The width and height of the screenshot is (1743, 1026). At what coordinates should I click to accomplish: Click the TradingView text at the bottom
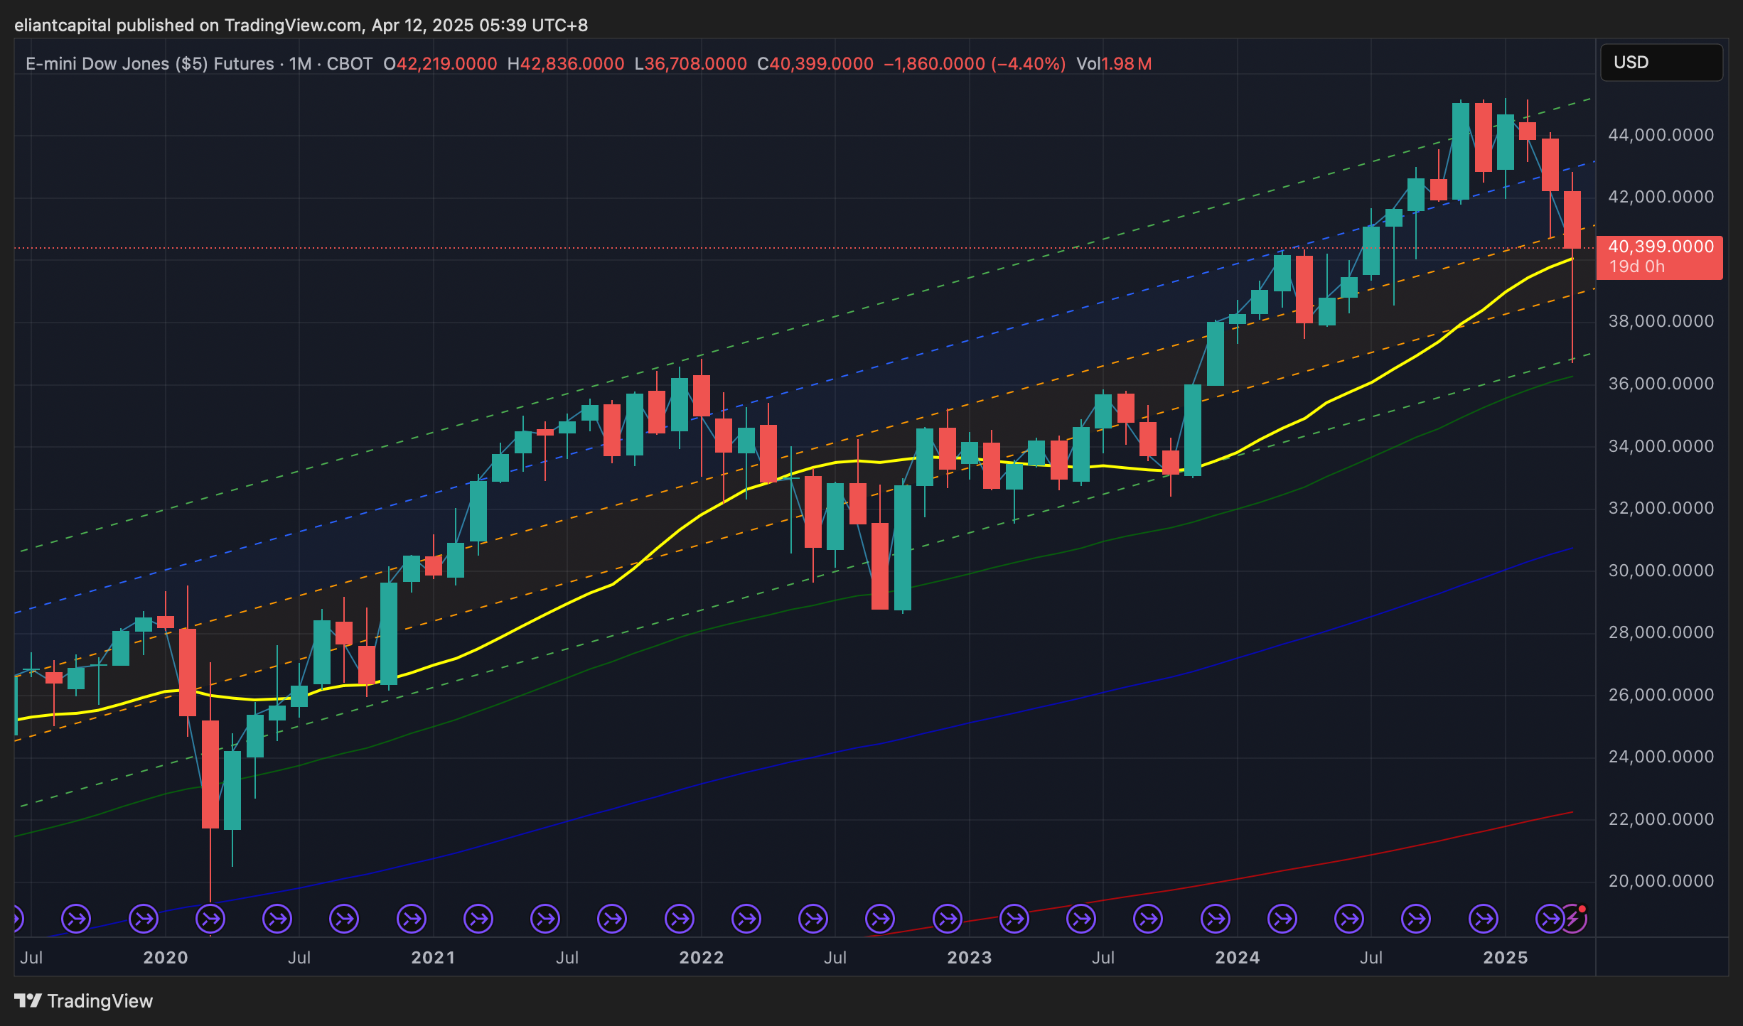click(x=100, y=1000)
